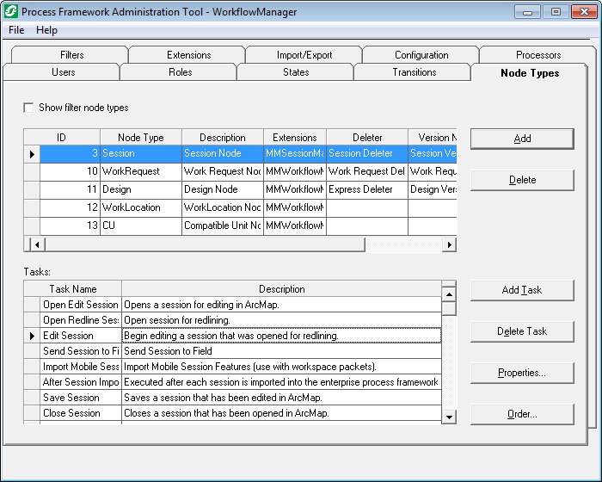This screenshot has width=602, height=482.
Task: Open the File menu
Action: (x=16, y=30)
